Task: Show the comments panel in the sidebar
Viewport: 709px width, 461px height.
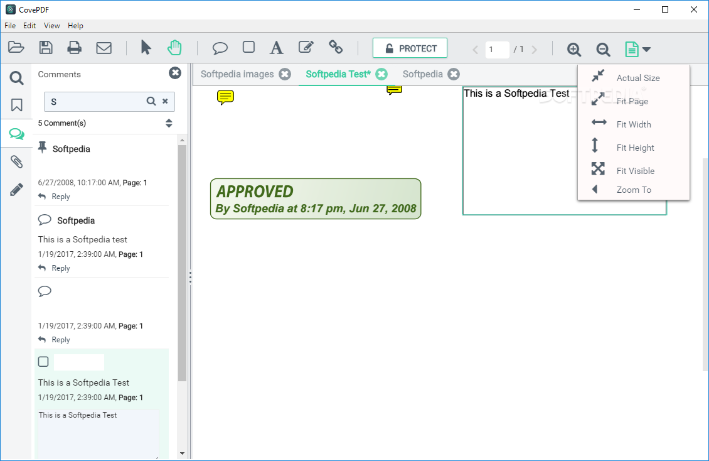Action: 17,133
